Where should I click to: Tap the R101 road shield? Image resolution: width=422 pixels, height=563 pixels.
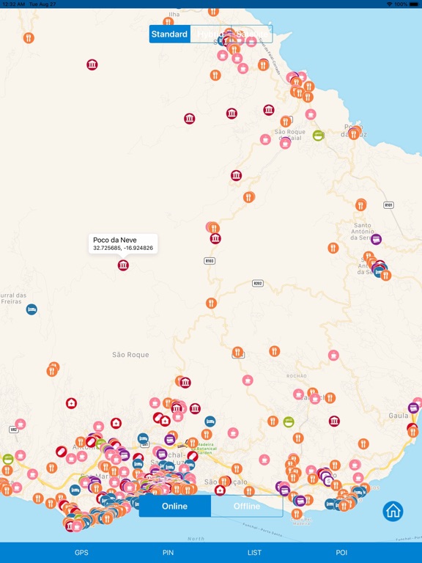[388, 205]
